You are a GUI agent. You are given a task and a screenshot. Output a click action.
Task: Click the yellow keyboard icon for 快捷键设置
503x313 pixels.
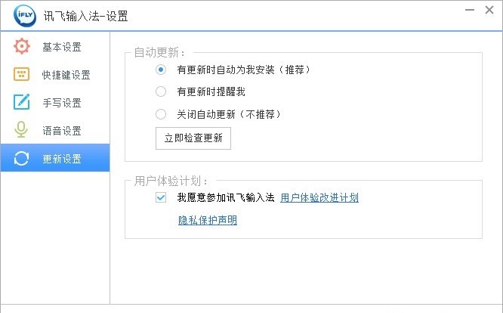(x=22, y=74)
